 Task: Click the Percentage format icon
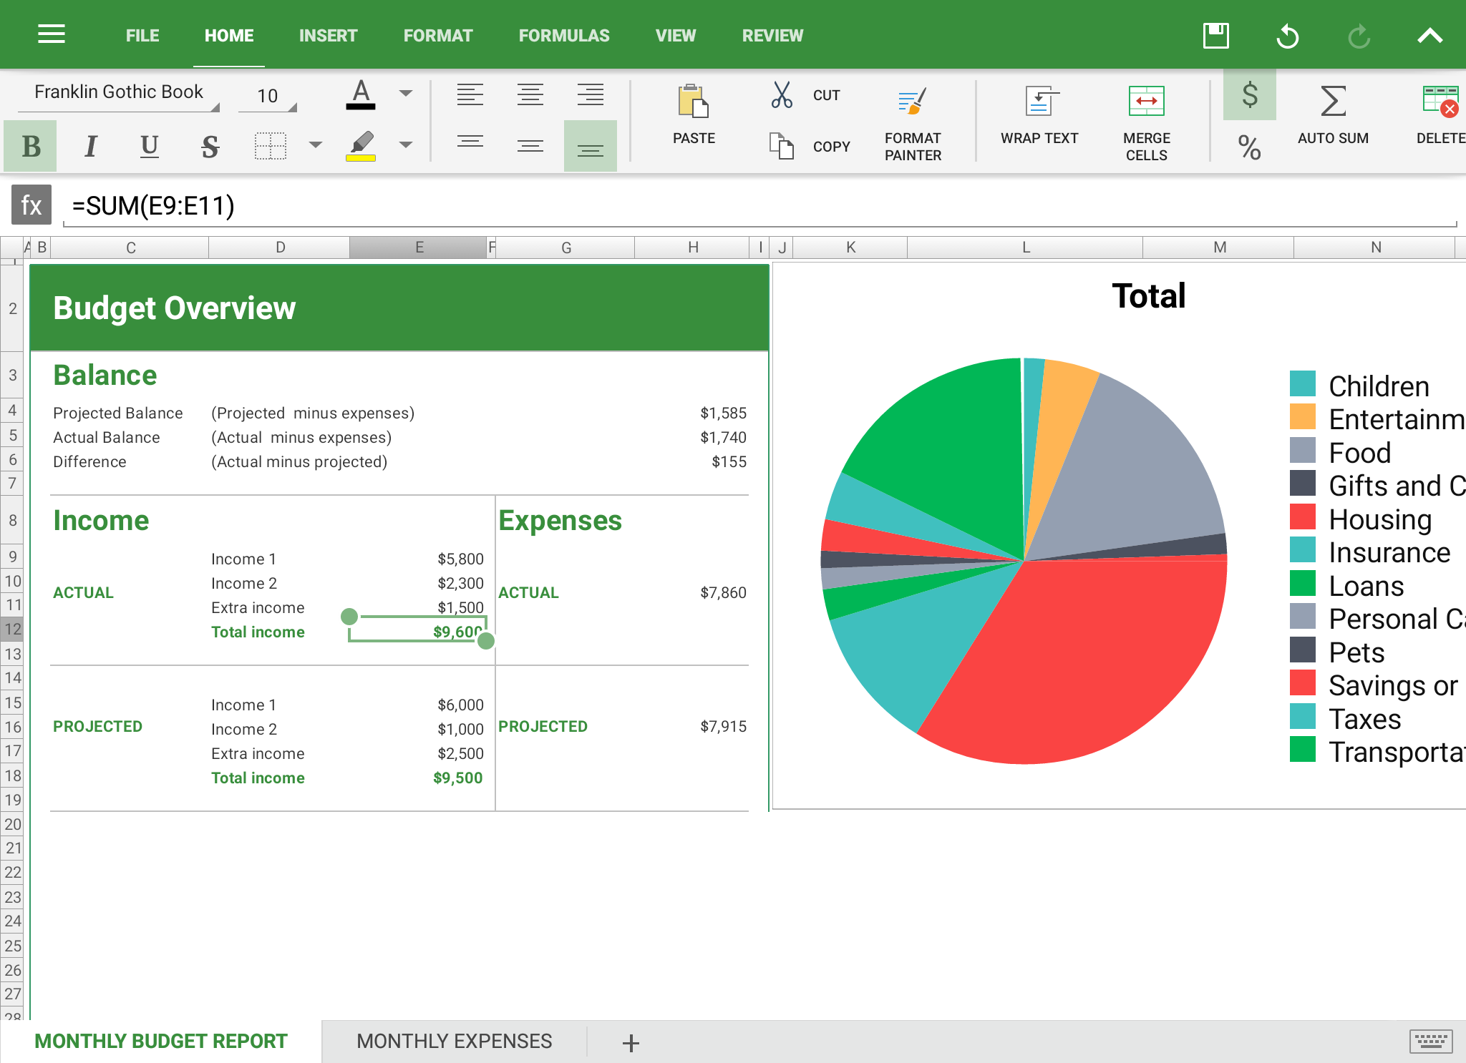point(1248,145)
